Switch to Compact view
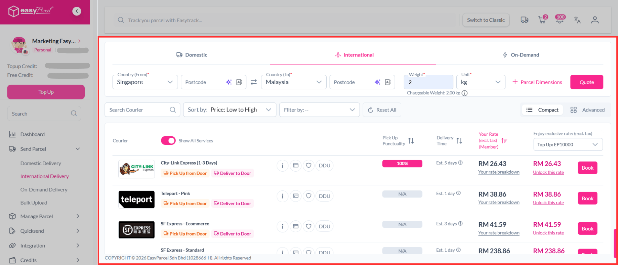Screen dimensions: 618x265 tap(543, 110)
